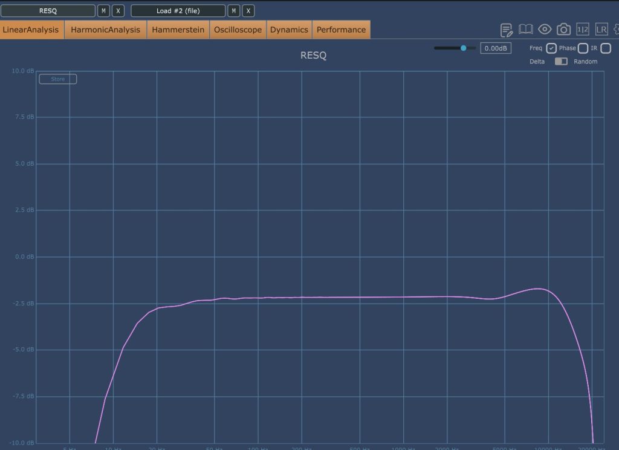Mute the Load #2 slot
Image resolution: width=619 pixels, height=450 pixels.
pos(234,11)
